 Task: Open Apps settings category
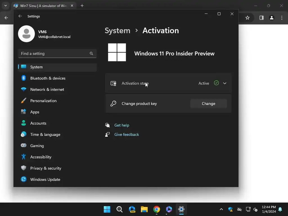(57, 112)
